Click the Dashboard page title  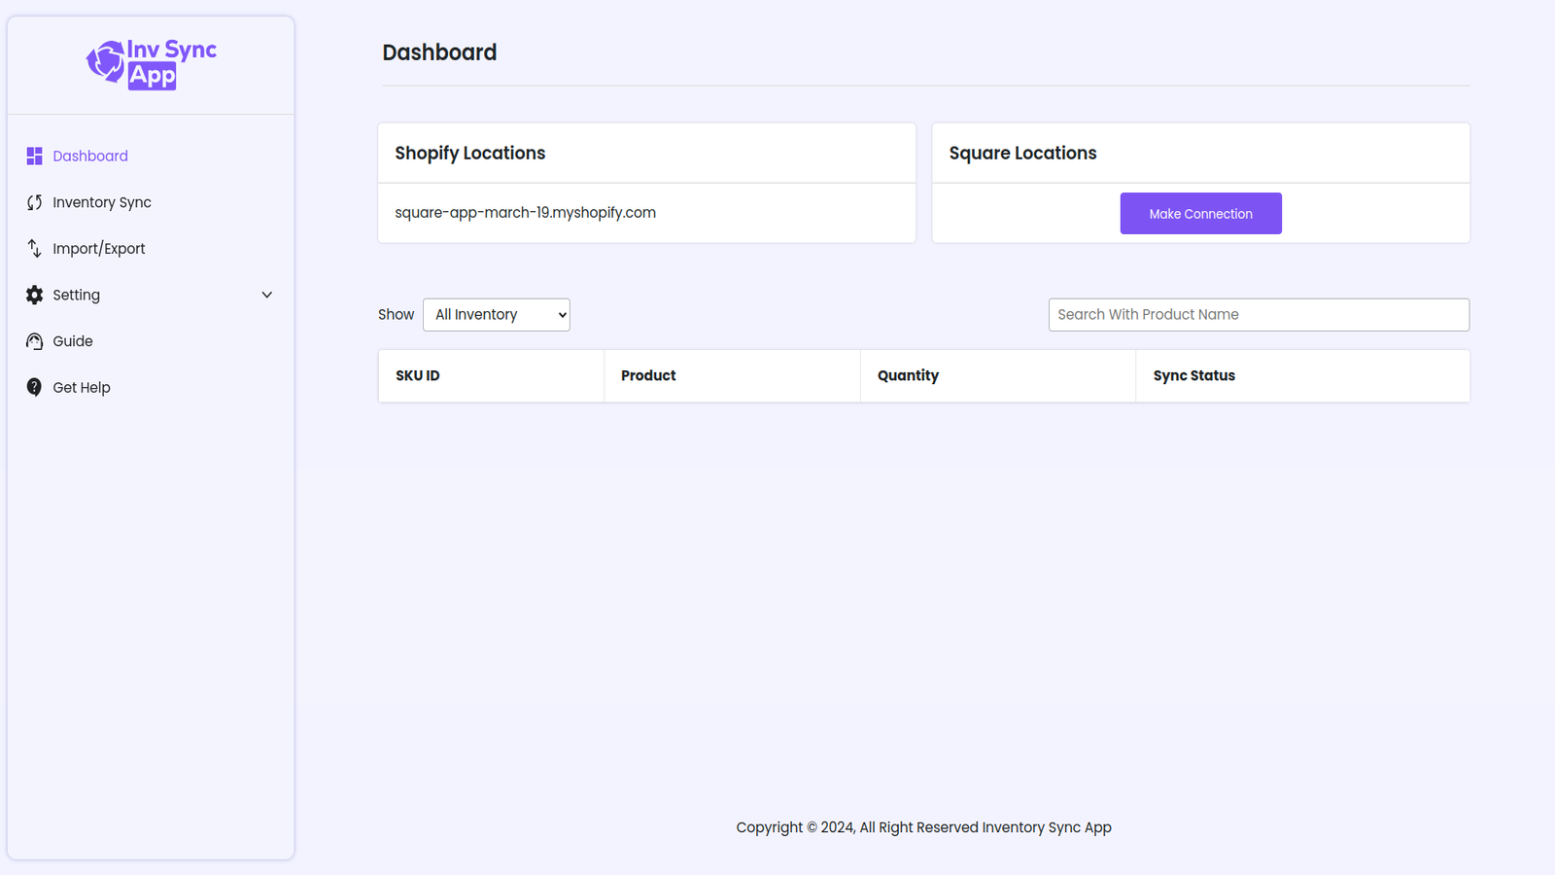(x=439, y=52)
